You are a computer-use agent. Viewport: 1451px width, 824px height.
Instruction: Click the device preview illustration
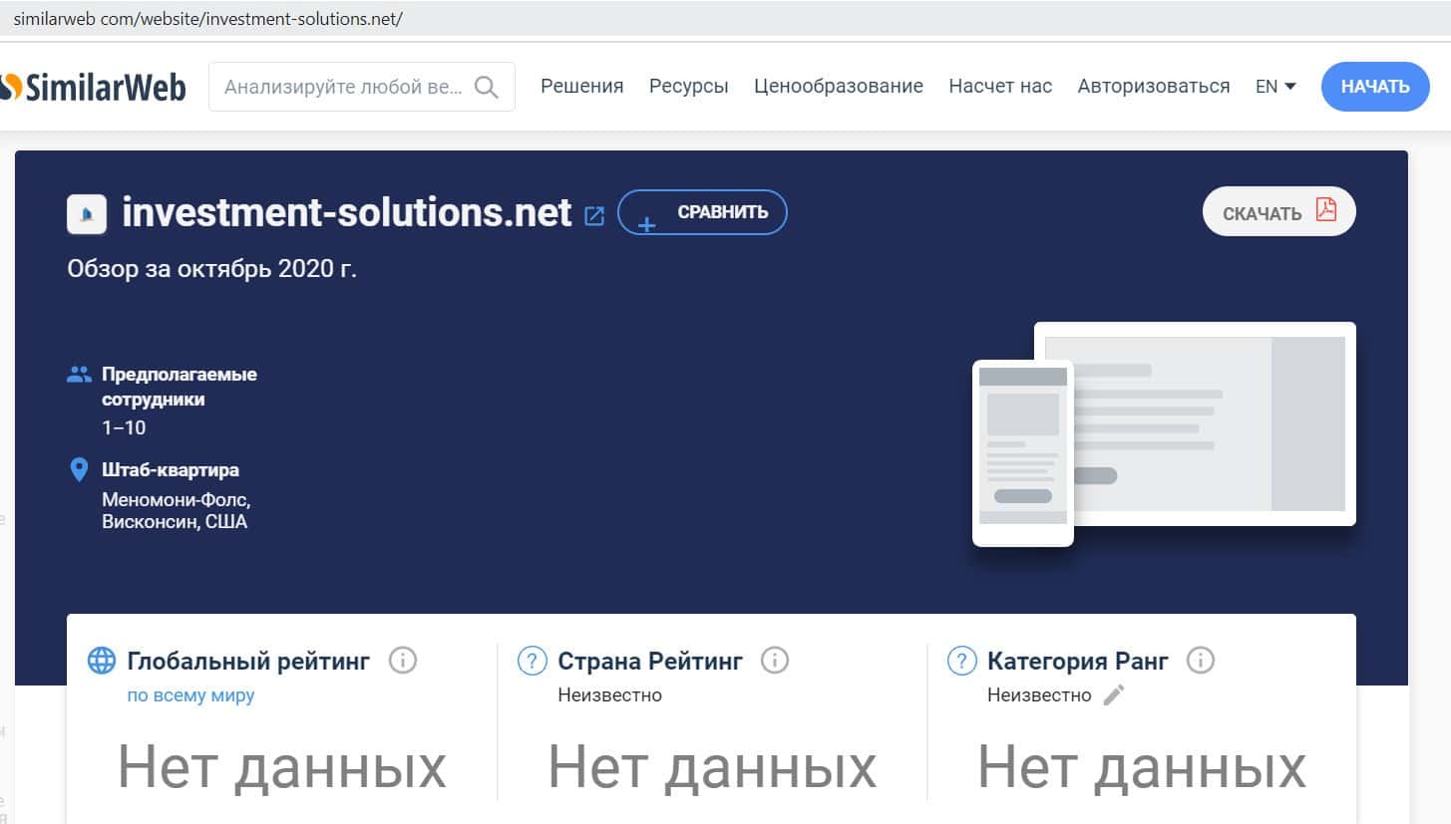click(1164, 434)
